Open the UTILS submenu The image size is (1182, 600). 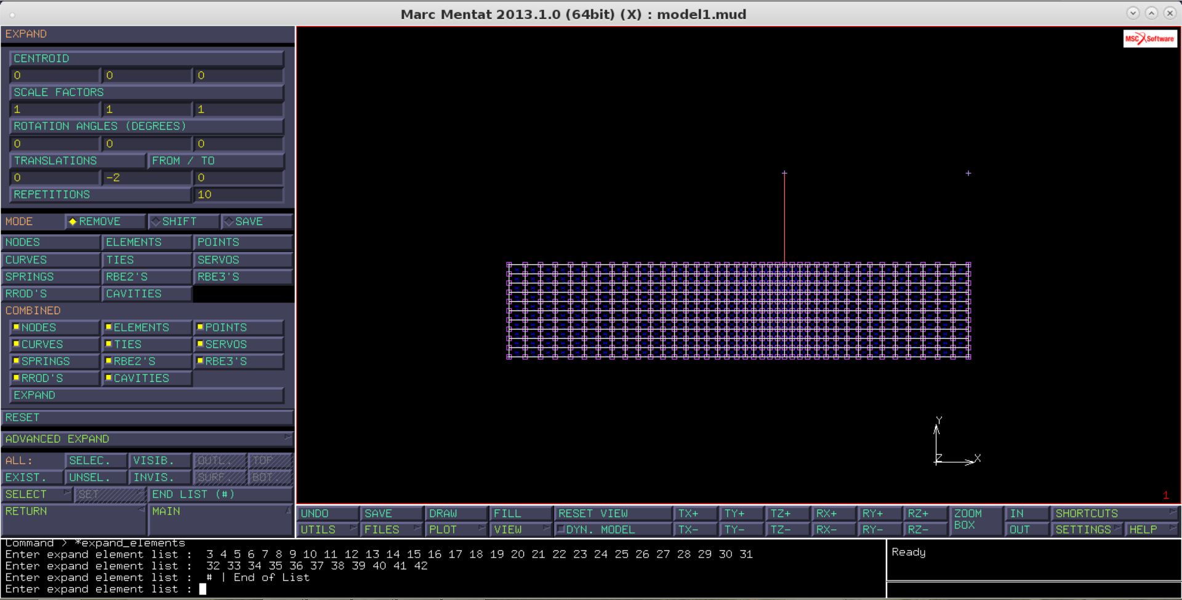coord(328,529)
